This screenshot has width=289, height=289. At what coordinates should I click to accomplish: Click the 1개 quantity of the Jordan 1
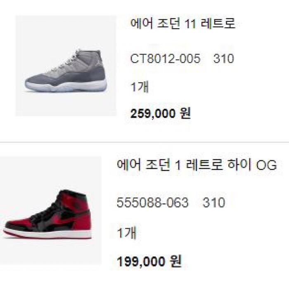click(127, 232)
